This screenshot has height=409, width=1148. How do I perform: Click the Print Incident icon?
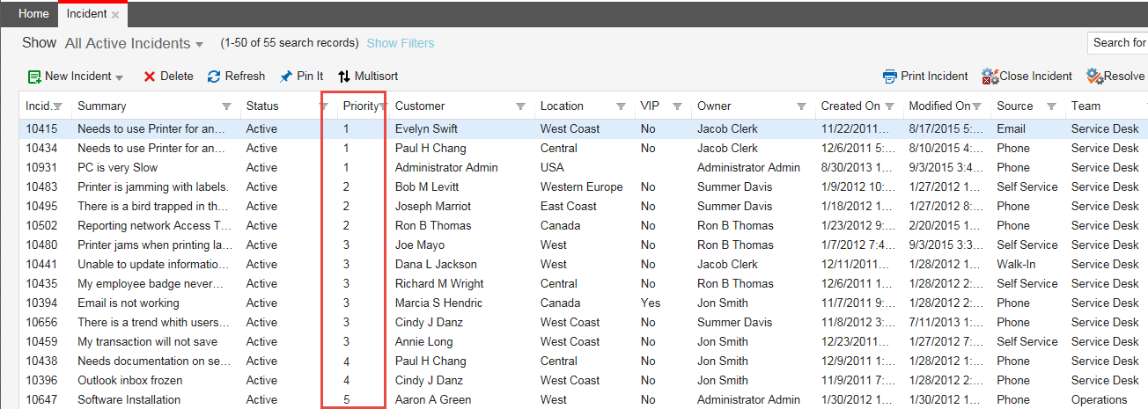(890, 77)
